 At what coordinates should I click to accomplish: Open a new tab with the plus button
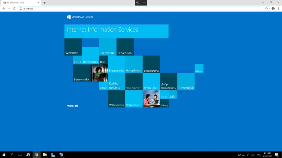pyautogui.click(x=45, y=3)
